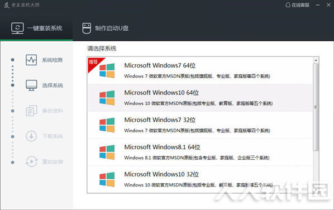Choose Microsoft Windows7 64位 system

200,70
